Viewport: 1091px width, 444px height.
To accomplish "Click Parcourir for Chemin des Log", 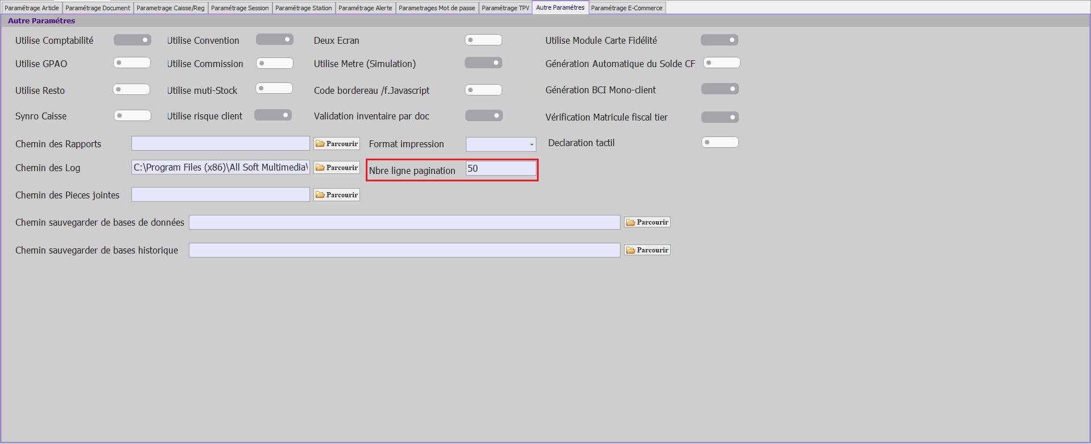I will coord(337,168).
